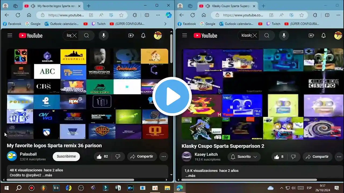Screen dimensions: 344x193
Task: Run the search in left YouTube window
Action: click(x=87, y=35)
